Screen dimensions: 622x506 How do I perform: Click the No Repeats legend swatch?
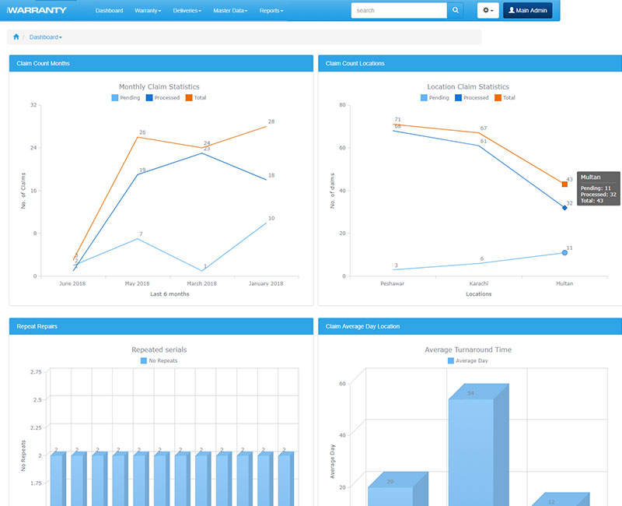(x=144, y=360)
